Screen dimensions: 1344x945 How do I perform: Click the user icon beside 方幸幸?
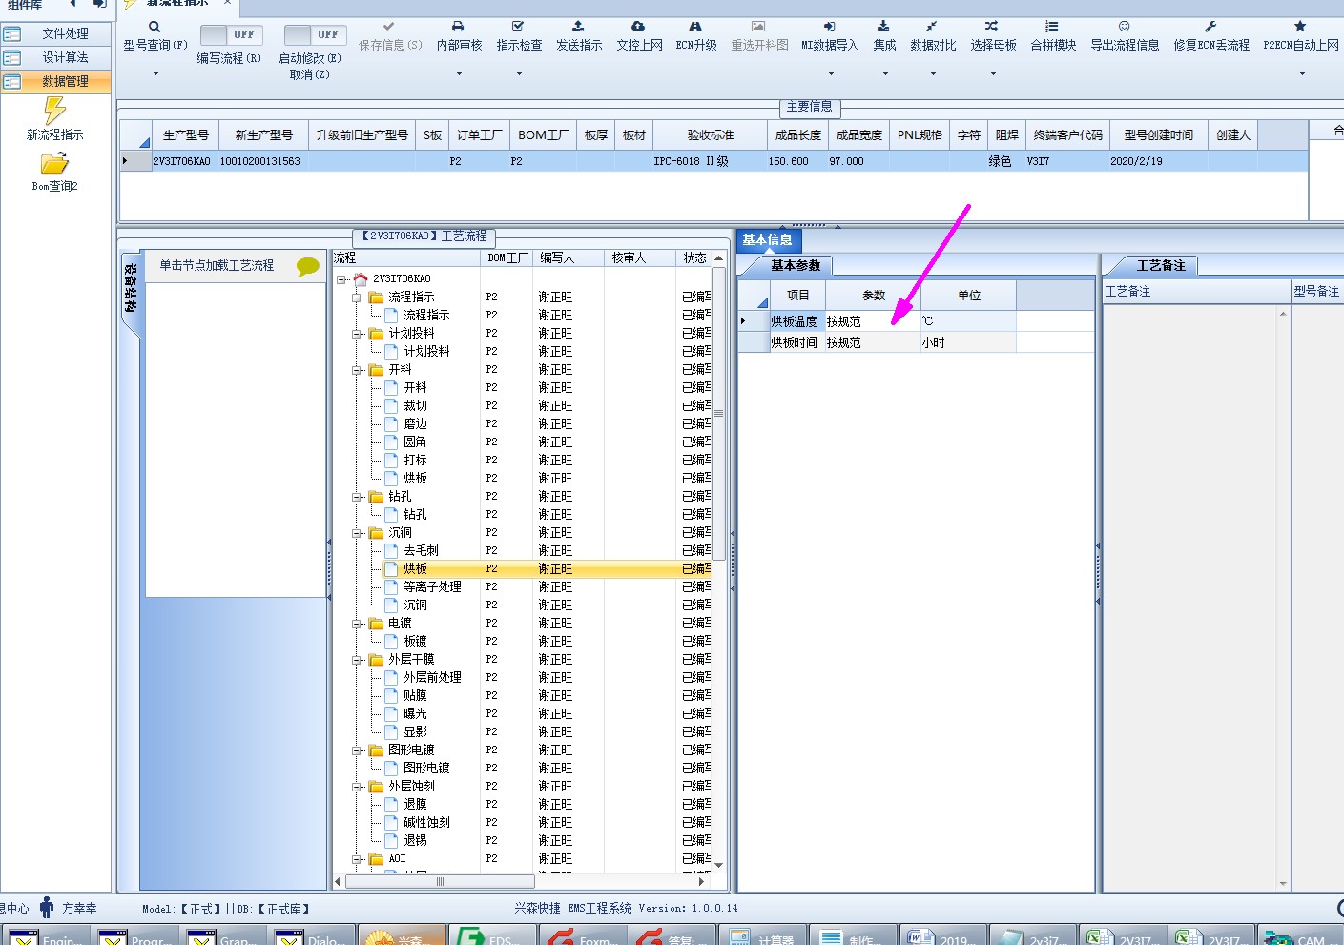tap(47, 908)
